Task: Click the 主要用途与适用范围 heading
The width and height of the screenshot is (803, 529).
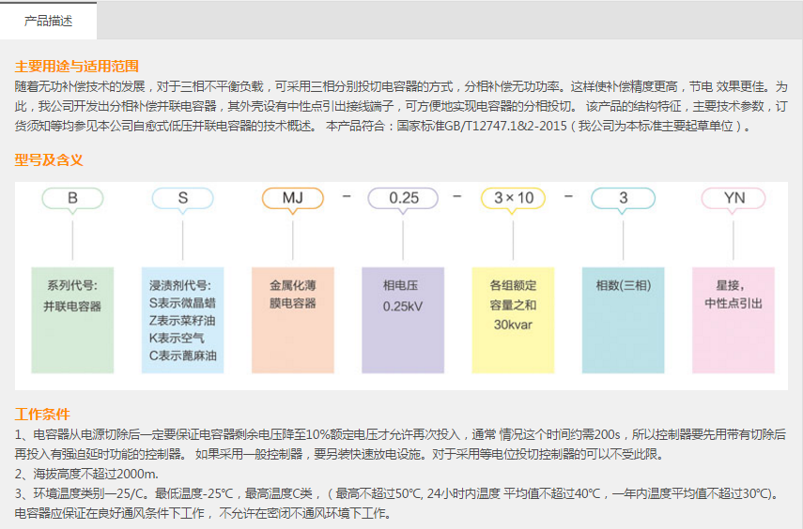Action: (77, 67)
